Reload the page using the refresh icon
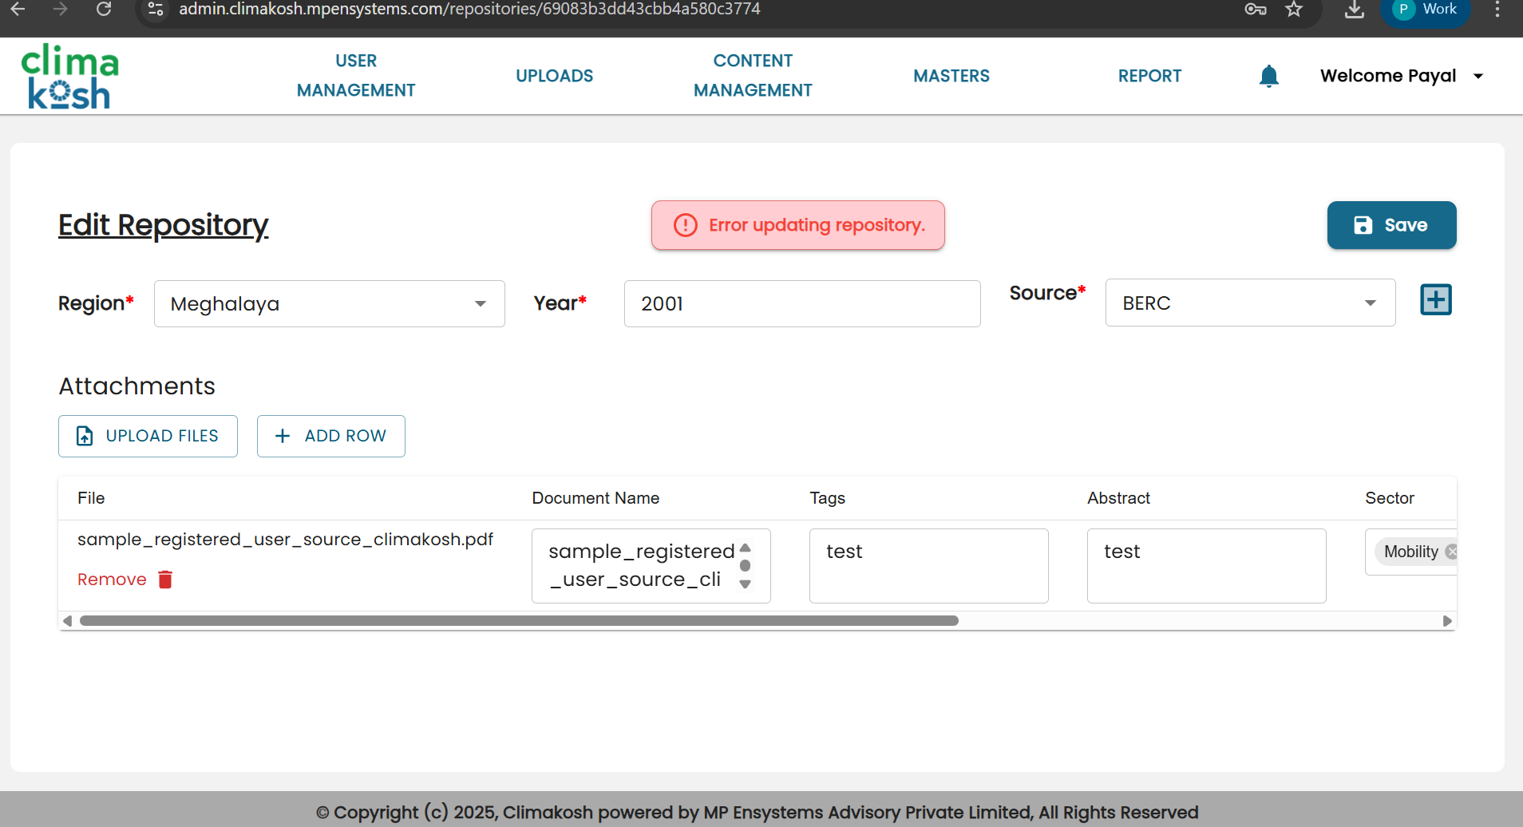 pos(104,10)
